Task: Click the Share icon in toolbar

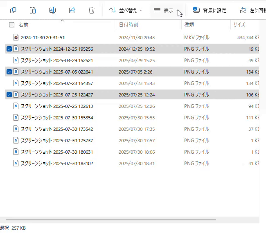Action: (72, 10)
